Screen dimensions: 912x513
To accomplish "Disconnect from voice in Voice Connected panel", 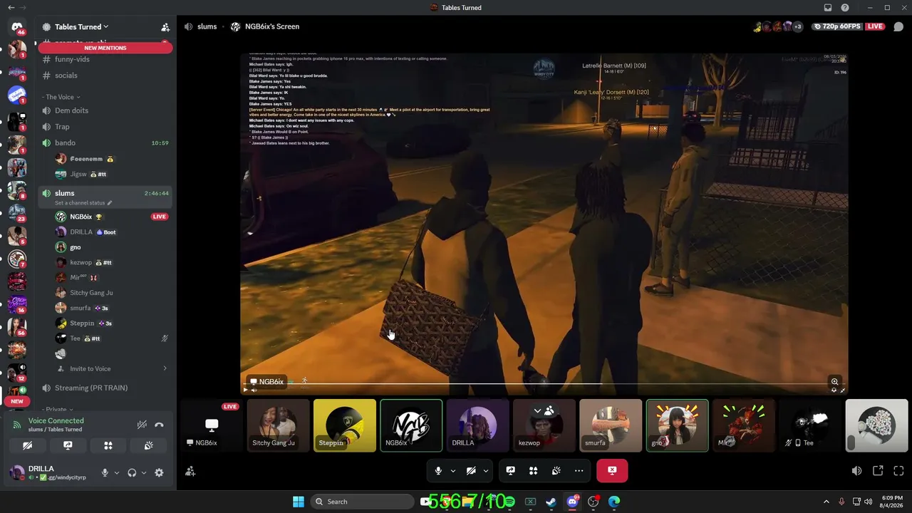I will tap(159, 425).
